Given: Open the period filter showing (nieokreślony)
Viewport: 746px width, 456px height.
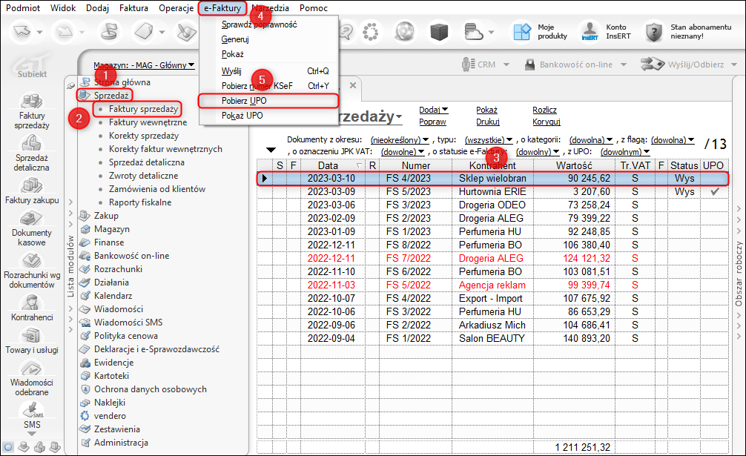Looking at the screenshot, I should click(x=400, y=140).
